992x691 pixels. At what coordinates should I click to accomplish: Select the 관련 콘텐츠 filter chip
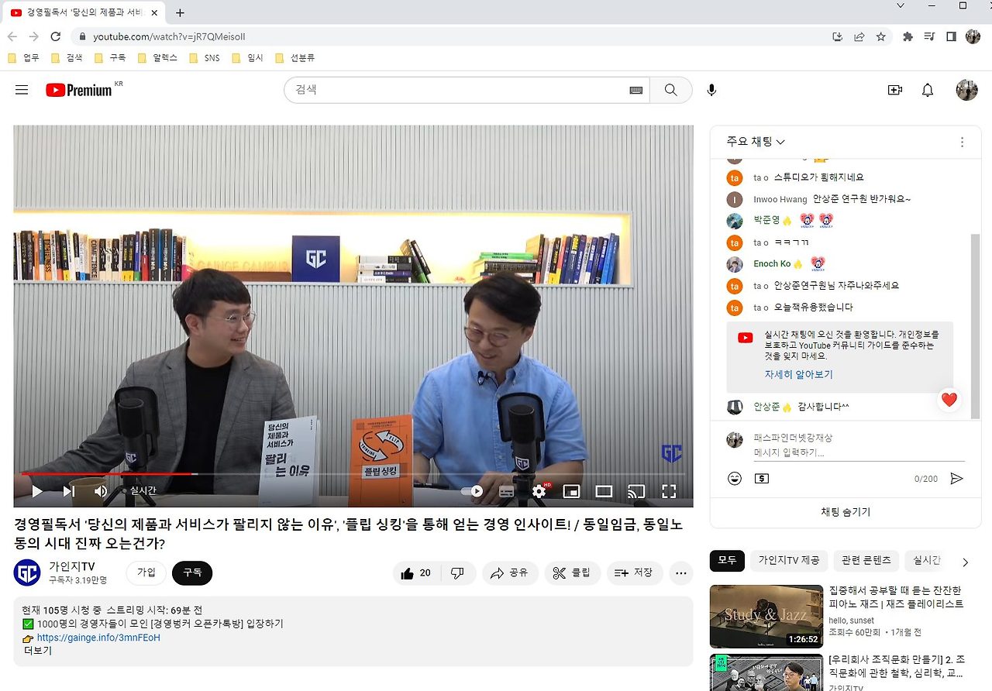point(866,560)
